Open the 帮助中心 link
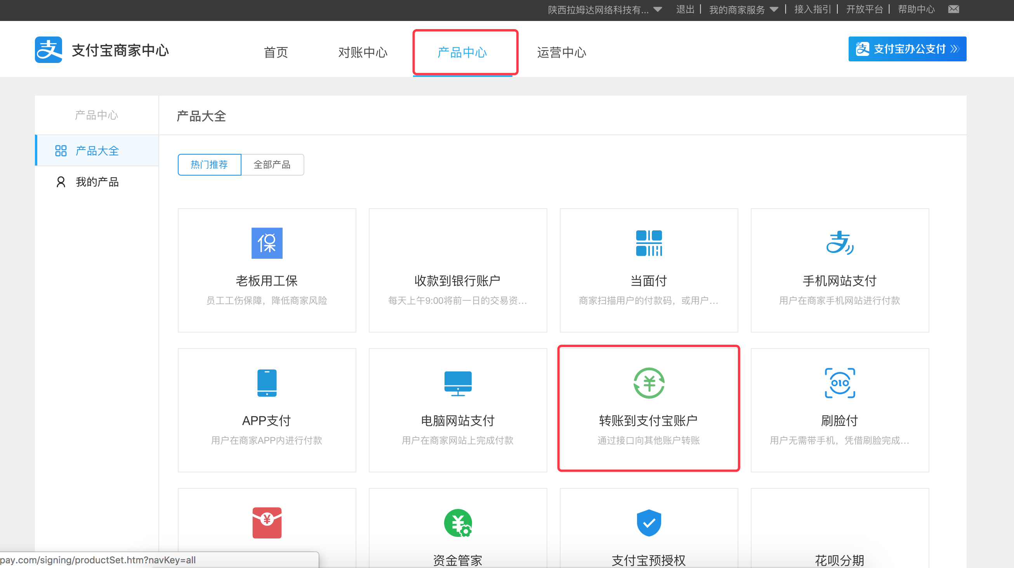This screenshot has height=568, width=1014. click(917, 9)
